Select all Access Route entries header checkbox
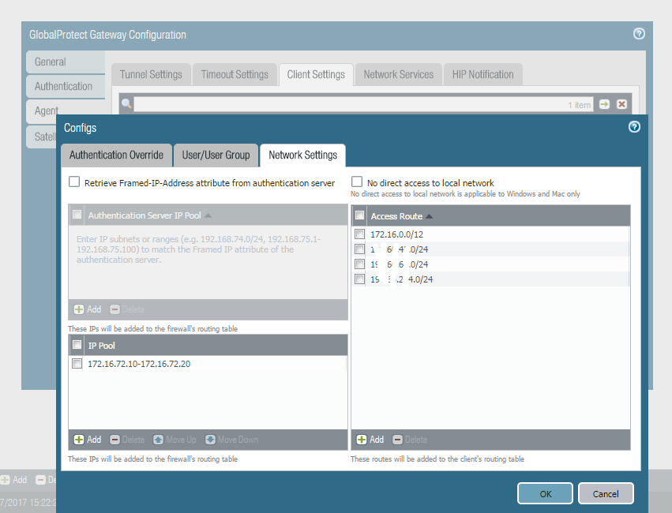Image resolution: width=672 pixels, height=513 pixels. (359, 215)
